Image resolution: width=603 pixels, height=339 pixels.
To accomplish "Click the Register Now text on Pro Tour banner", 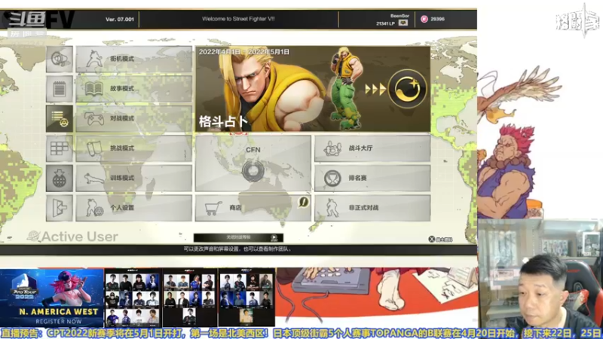I will (x=59, y=322).
